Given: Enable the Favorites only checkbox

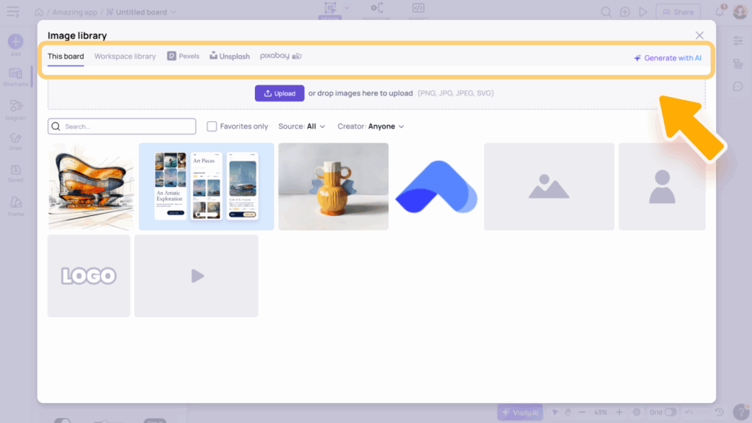Looking at the screenshot, I should [x=212, y=126].
